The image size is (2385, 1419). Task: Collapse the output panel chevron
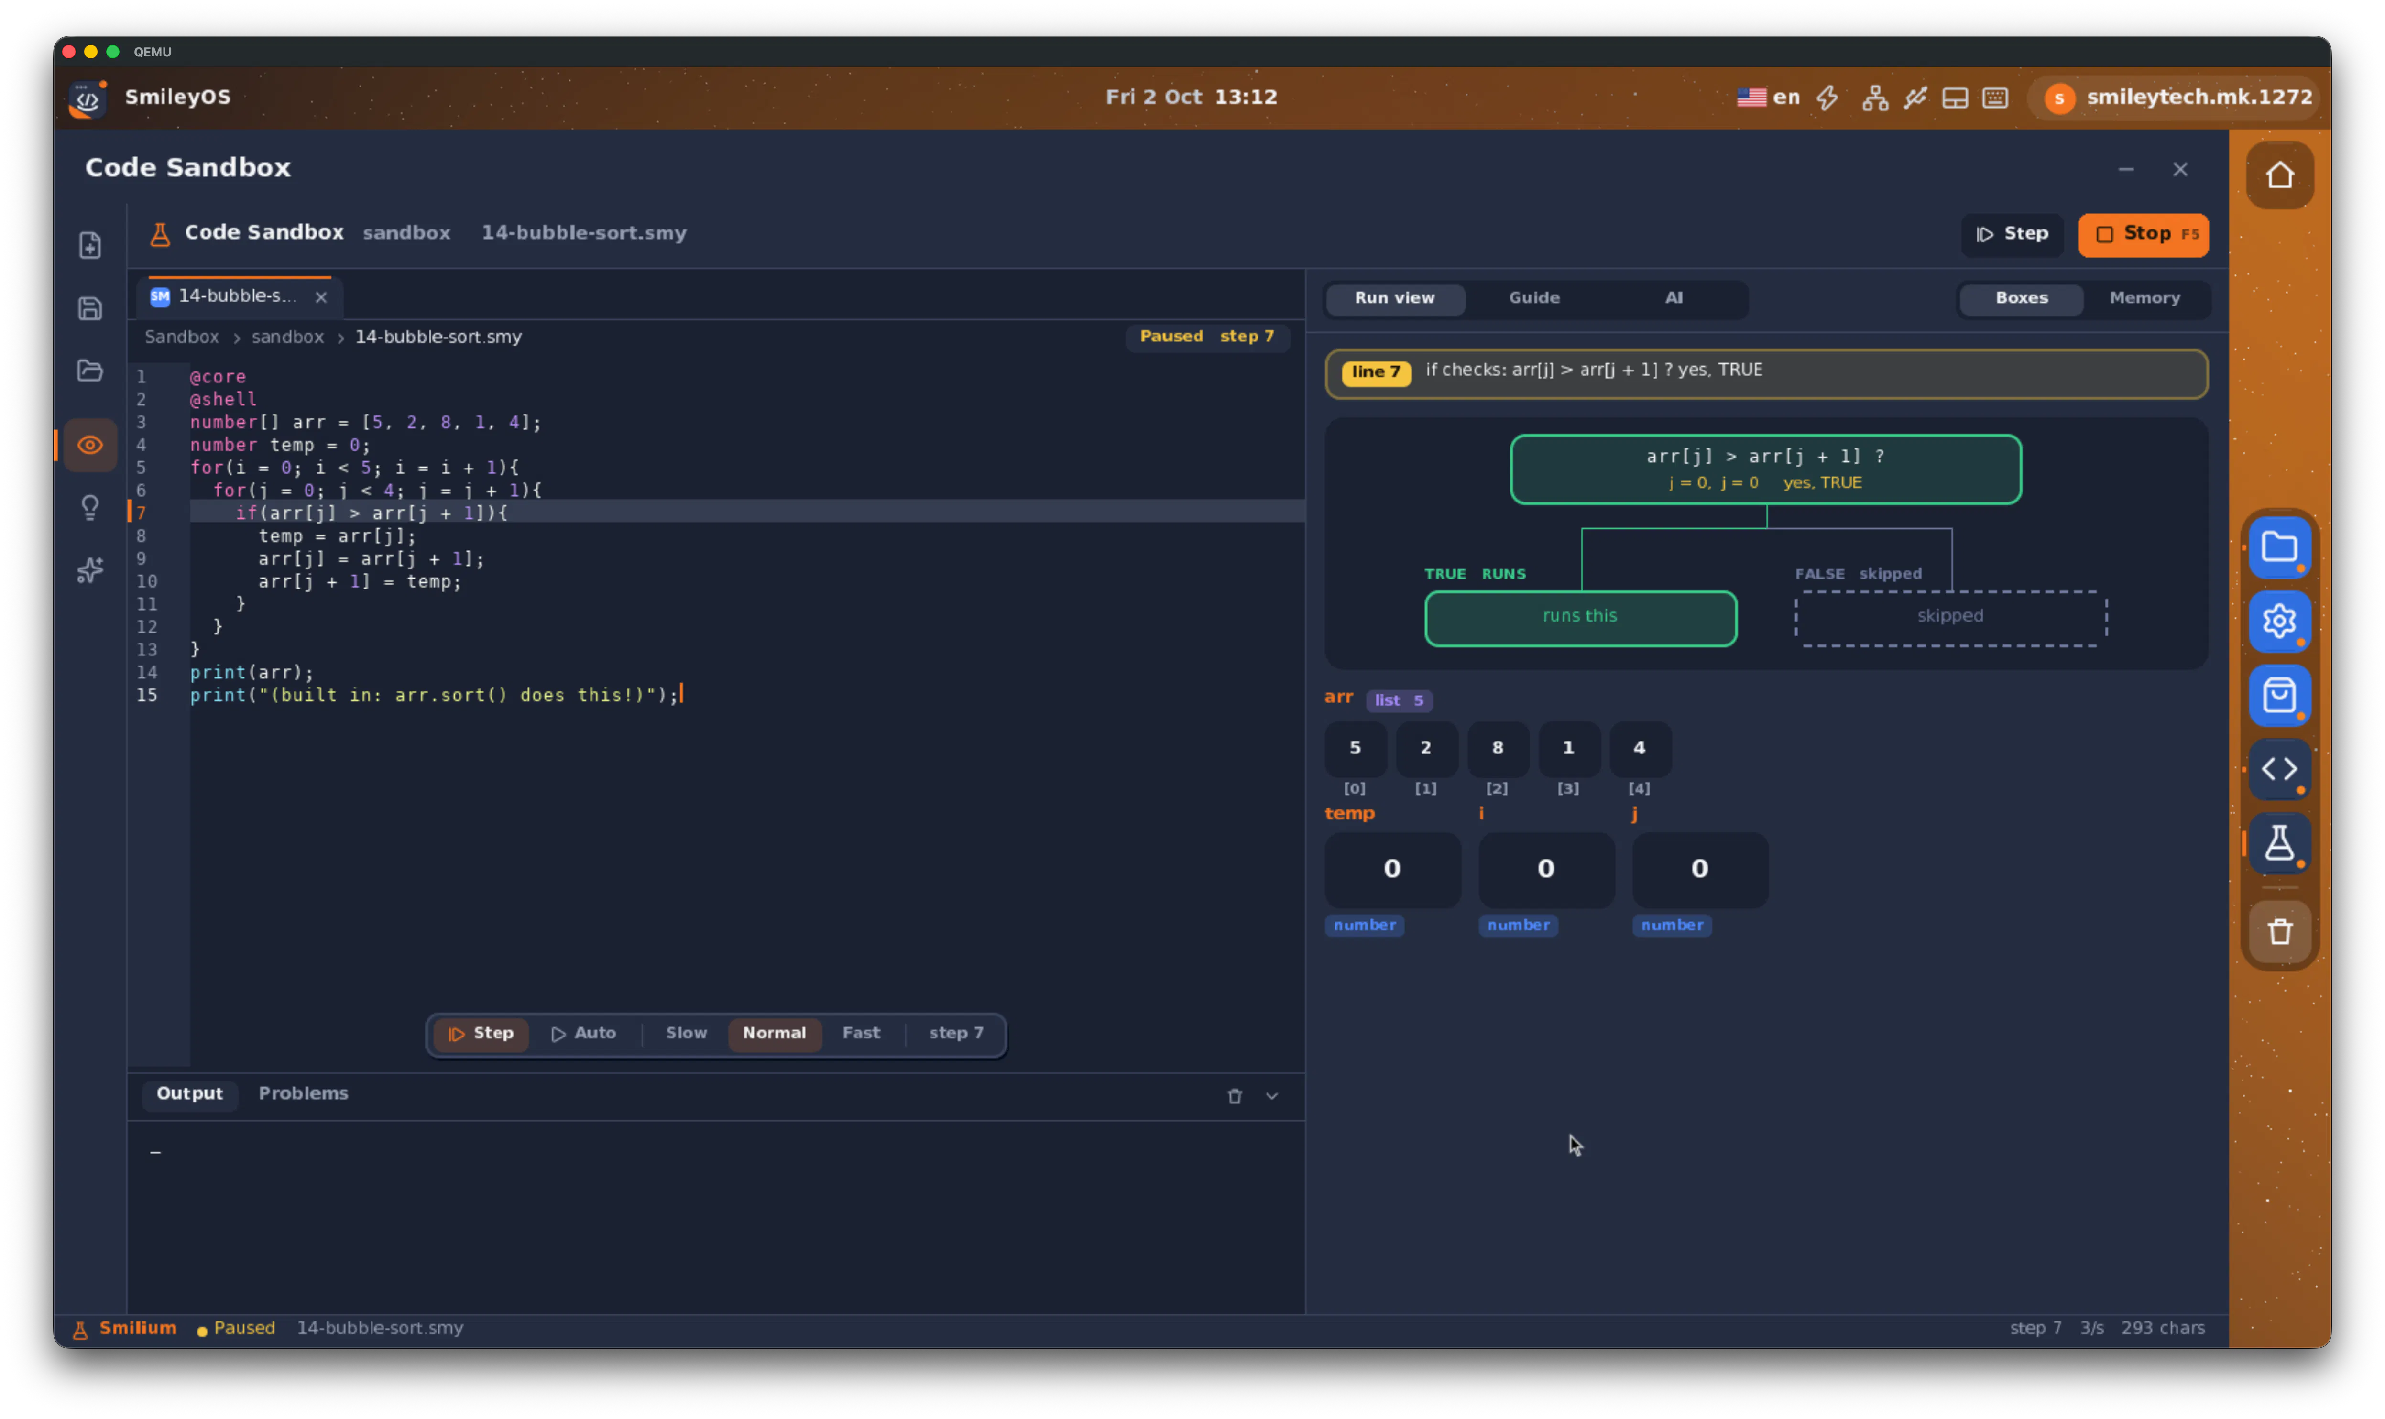[x=1272, y=1096]
